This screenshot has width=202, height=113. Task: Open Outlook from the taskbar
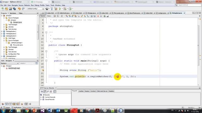pyautogui.click(x=58, y=110)
